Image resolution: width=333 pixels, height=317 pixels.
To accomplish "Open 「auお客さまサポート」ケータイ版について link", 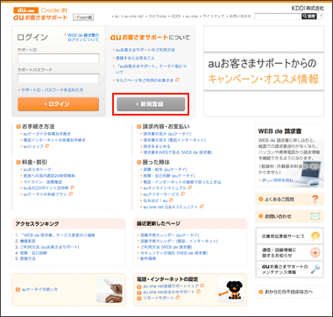I will point(151,69).
